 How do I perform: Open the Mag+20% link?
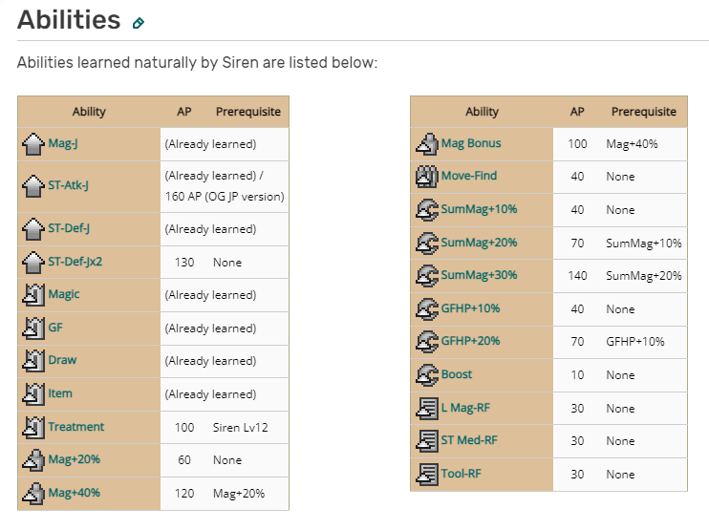click(x=75, y=459)
